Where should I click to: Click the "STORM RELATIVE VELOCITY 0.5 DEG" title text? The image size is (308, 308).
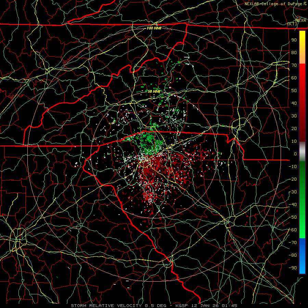118,306
